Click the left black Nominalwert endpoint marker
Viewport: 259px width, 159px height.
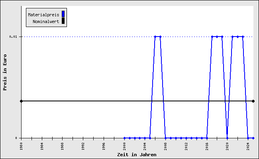tap(21, 101)
